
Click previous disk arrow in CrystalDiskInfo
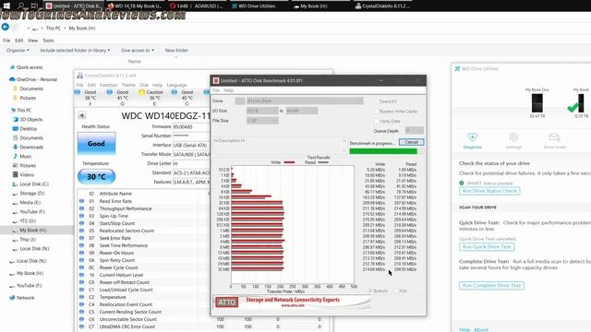click(x=82, y=115)
